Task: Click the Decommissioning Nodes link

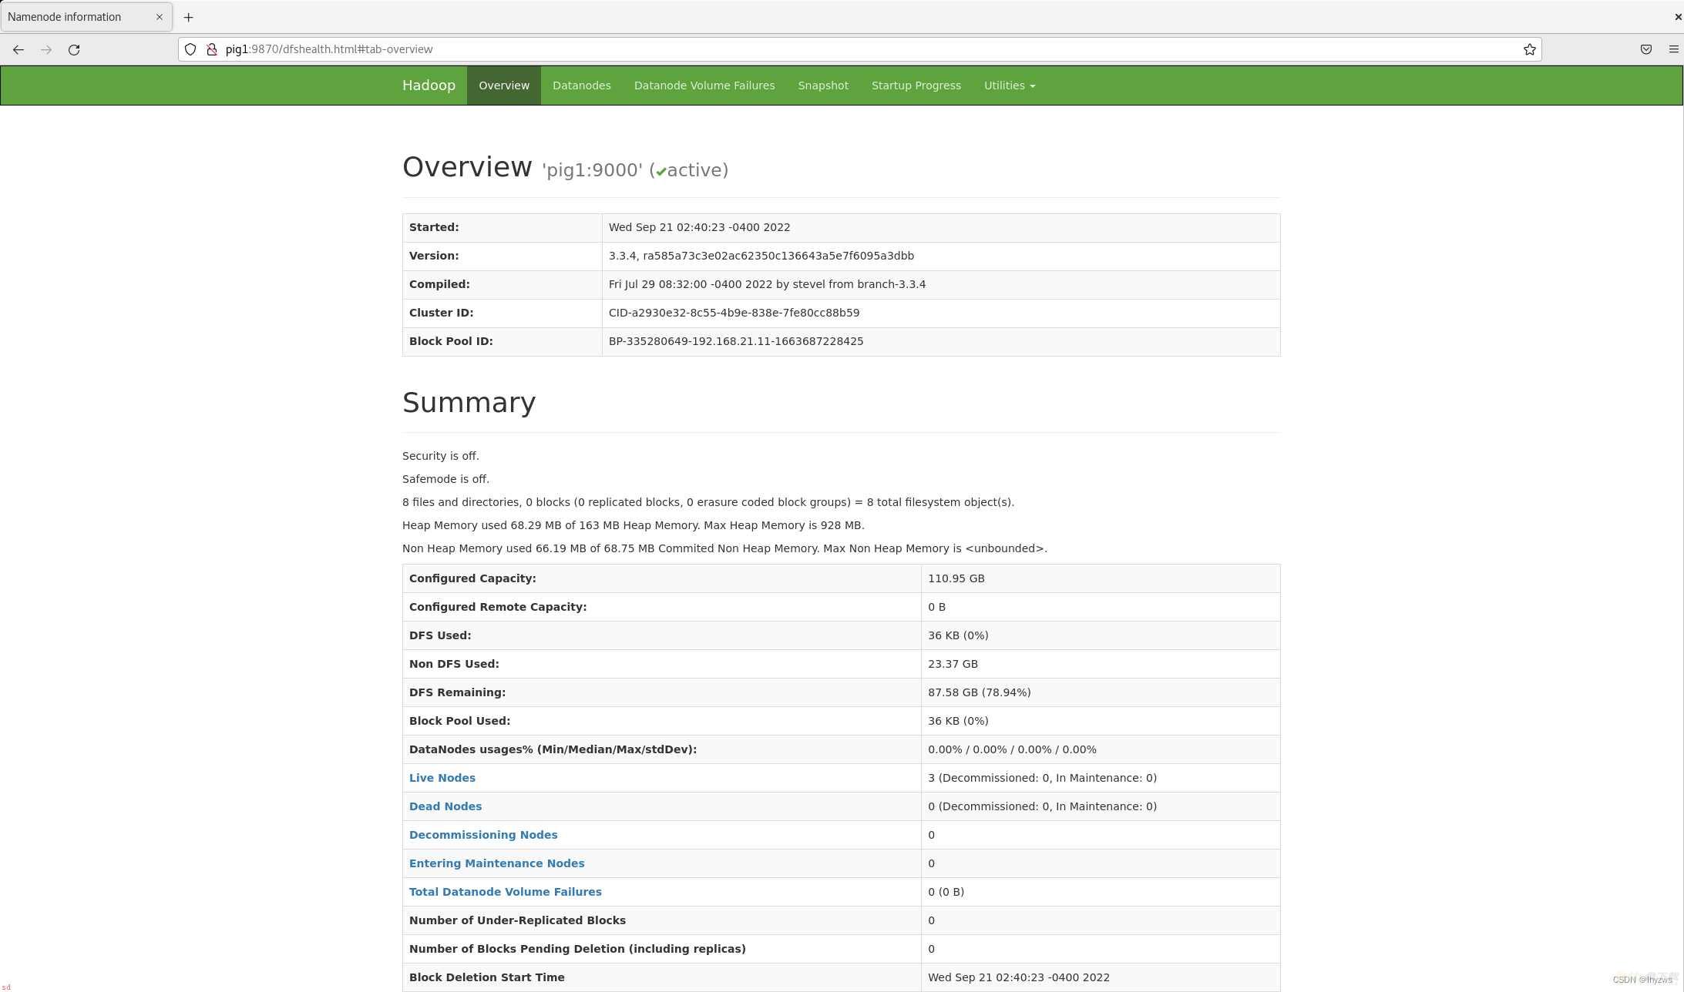Action: (x=482, y=834)
